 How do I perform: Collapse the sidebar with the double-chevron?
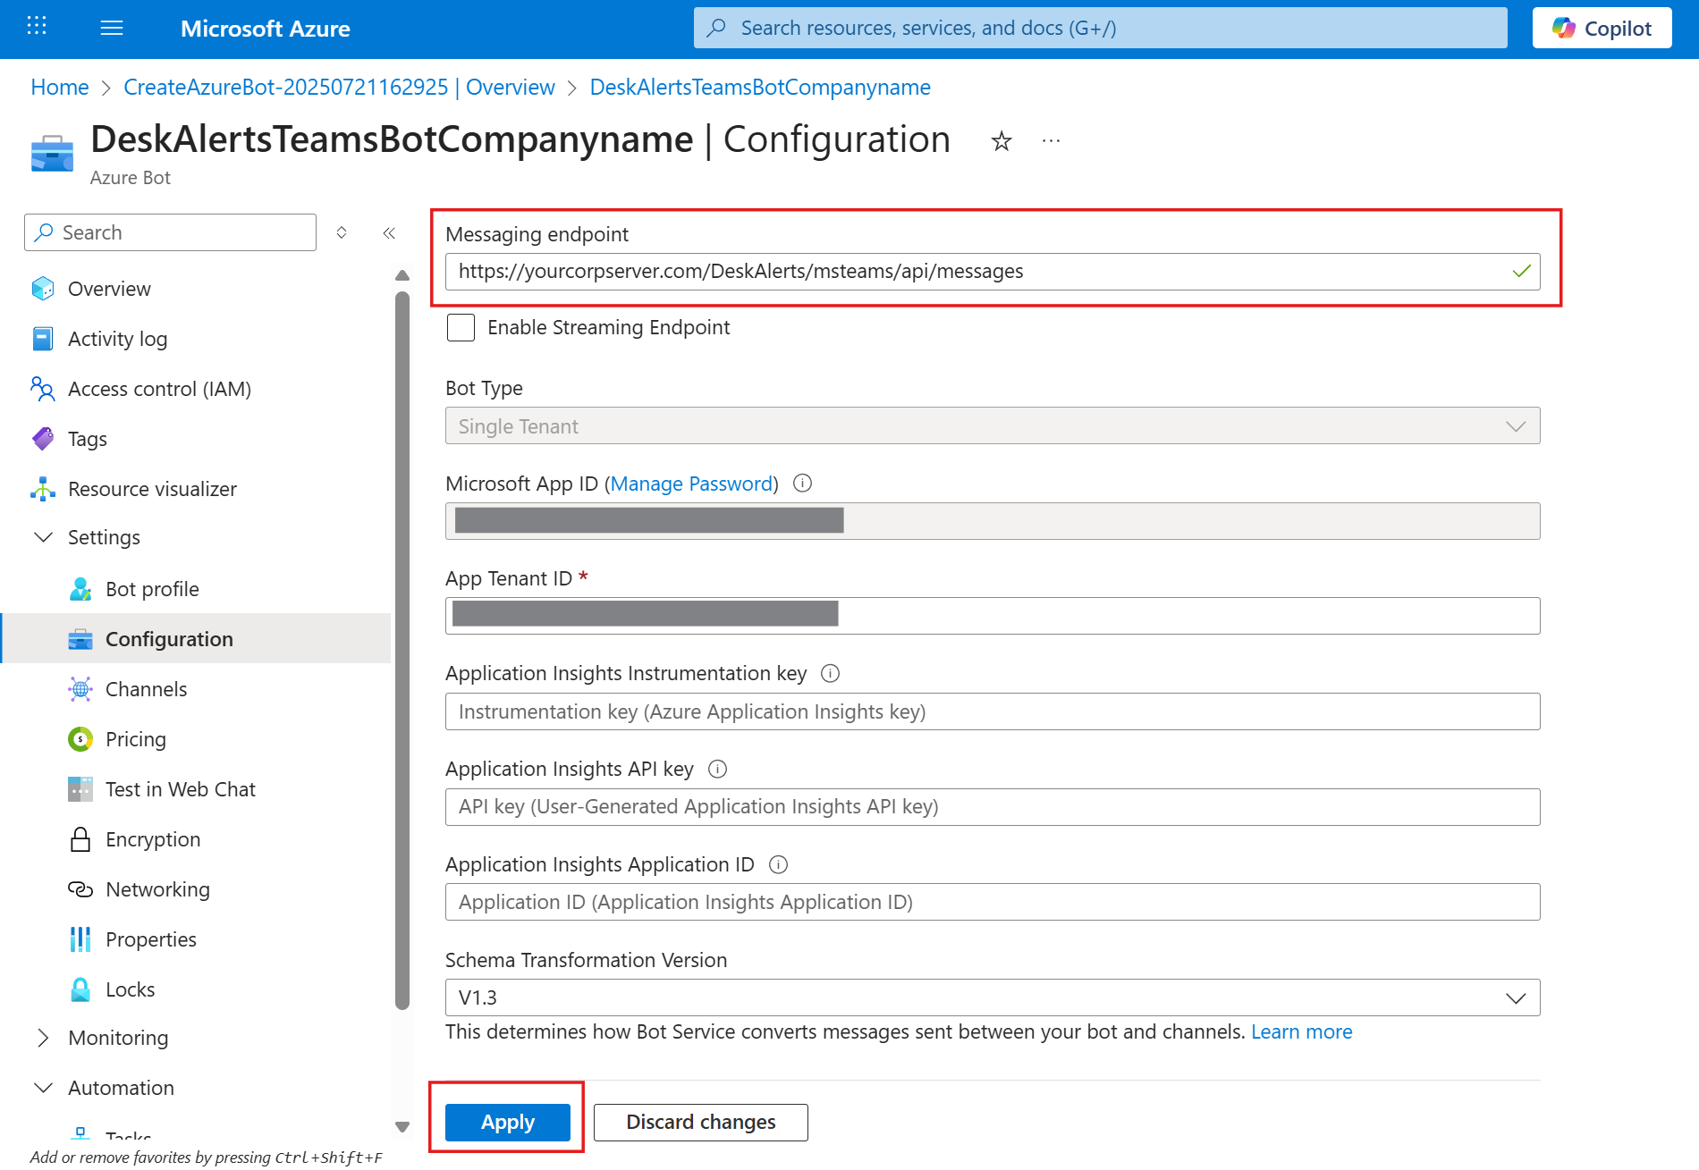(389, 232)
